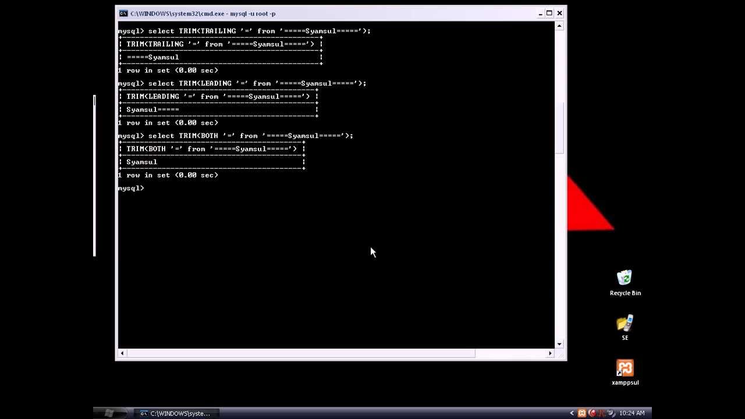This screenshot has height=419, width=745.
Task: Click the TRIM(BOTH result column header
Action: 211,149
